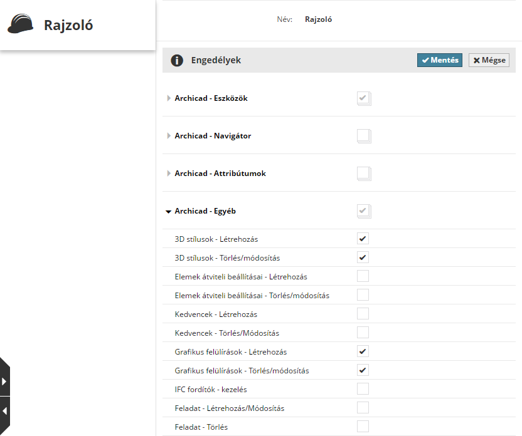
Task: Cancel changes with Mégse button
Action: [489, 60]
